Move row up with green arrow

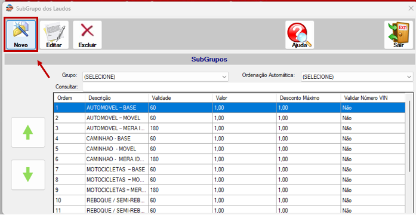[x=28, y=132]
